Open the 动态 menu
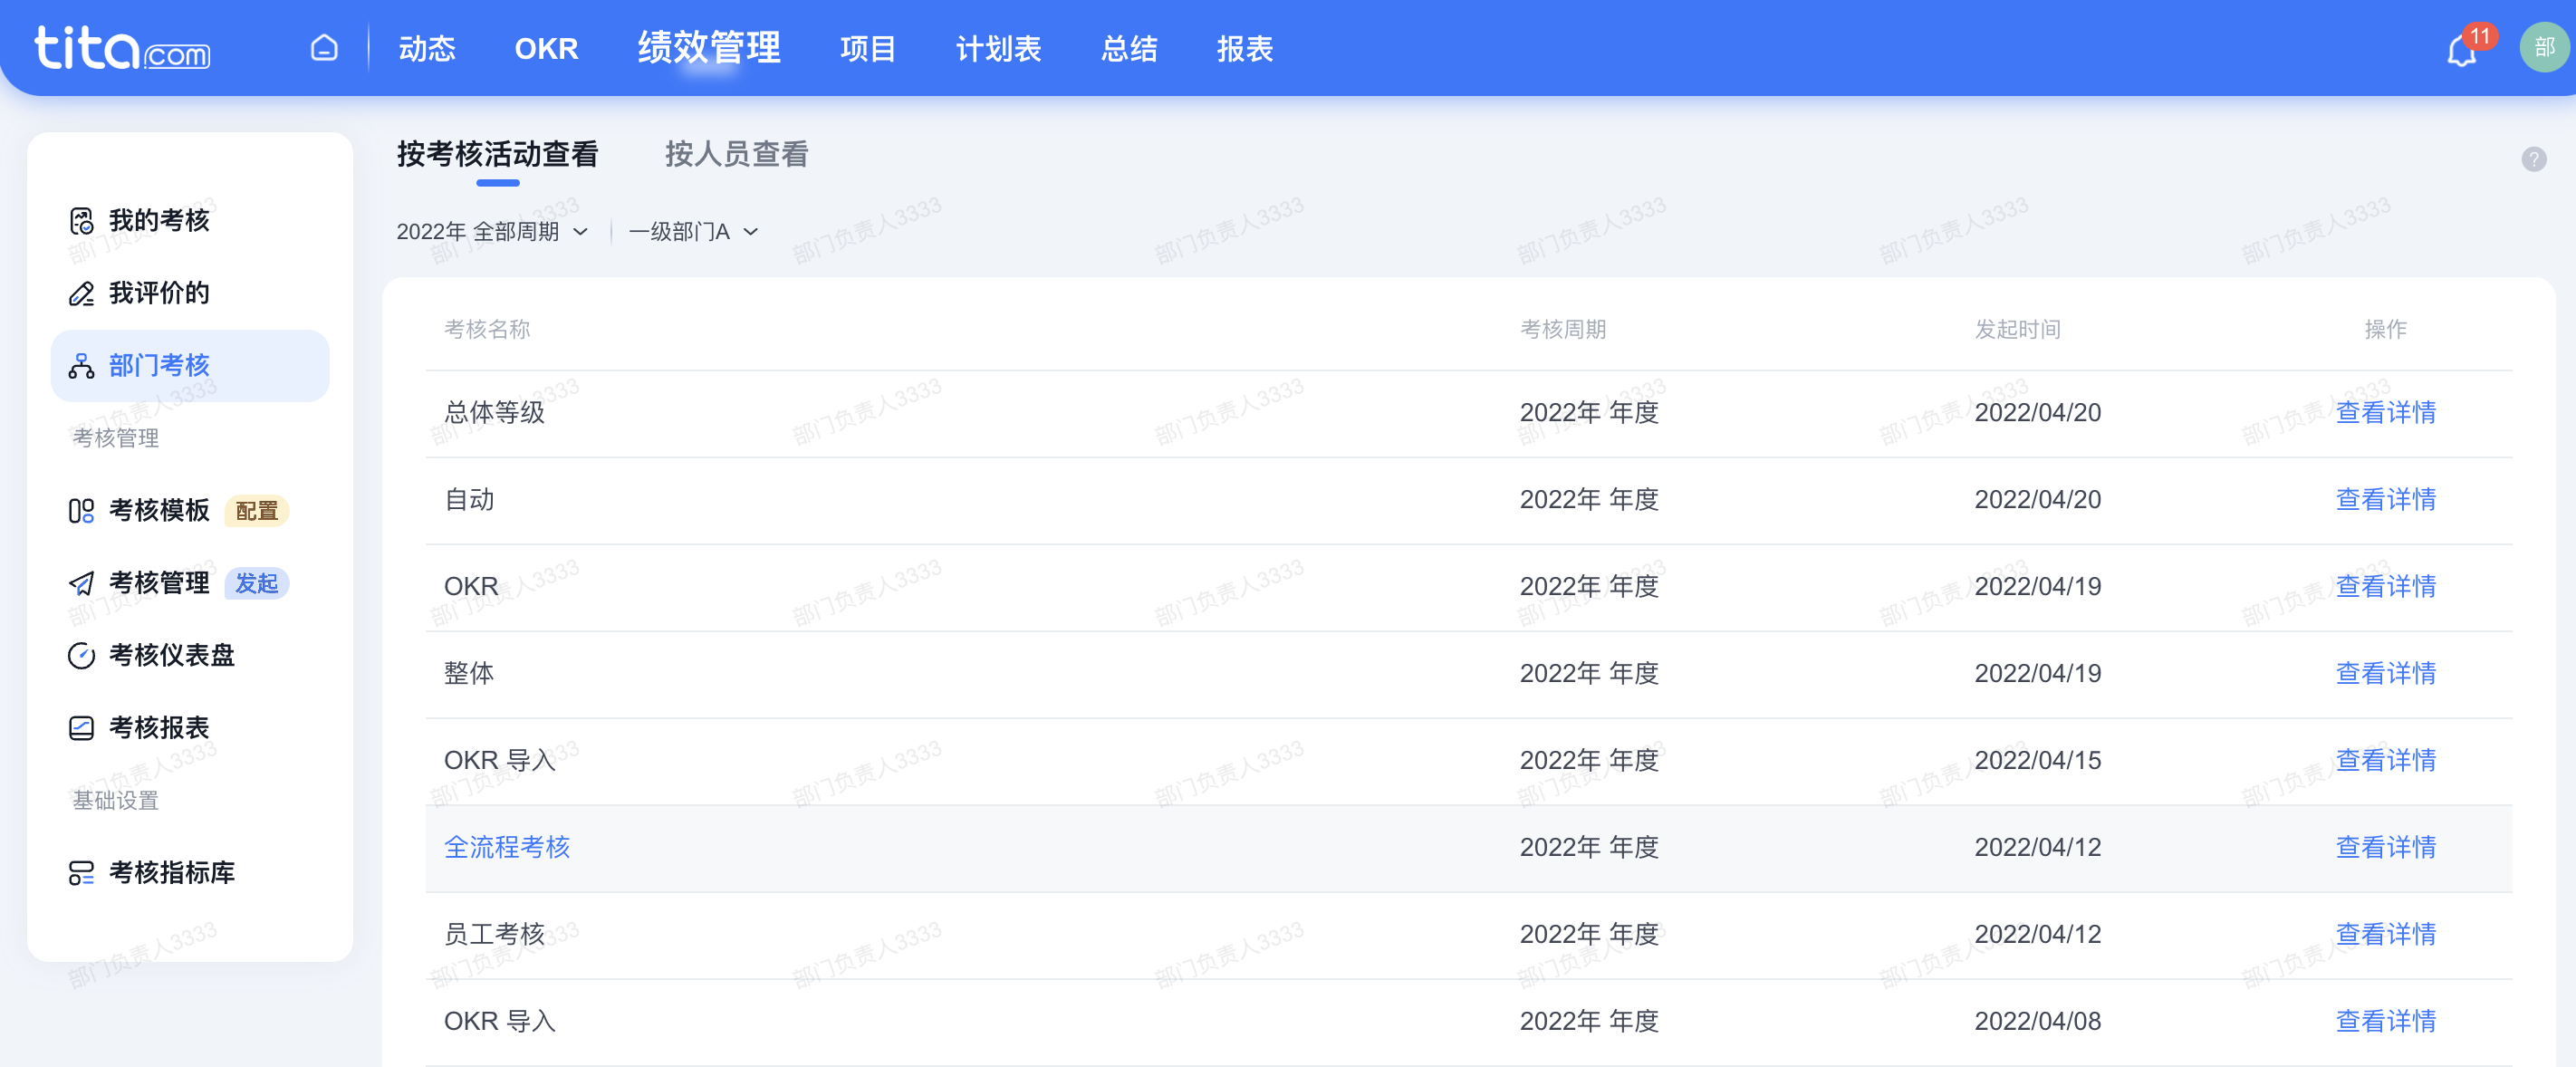Screen dimensions: 2576x1067 point(427,48)
